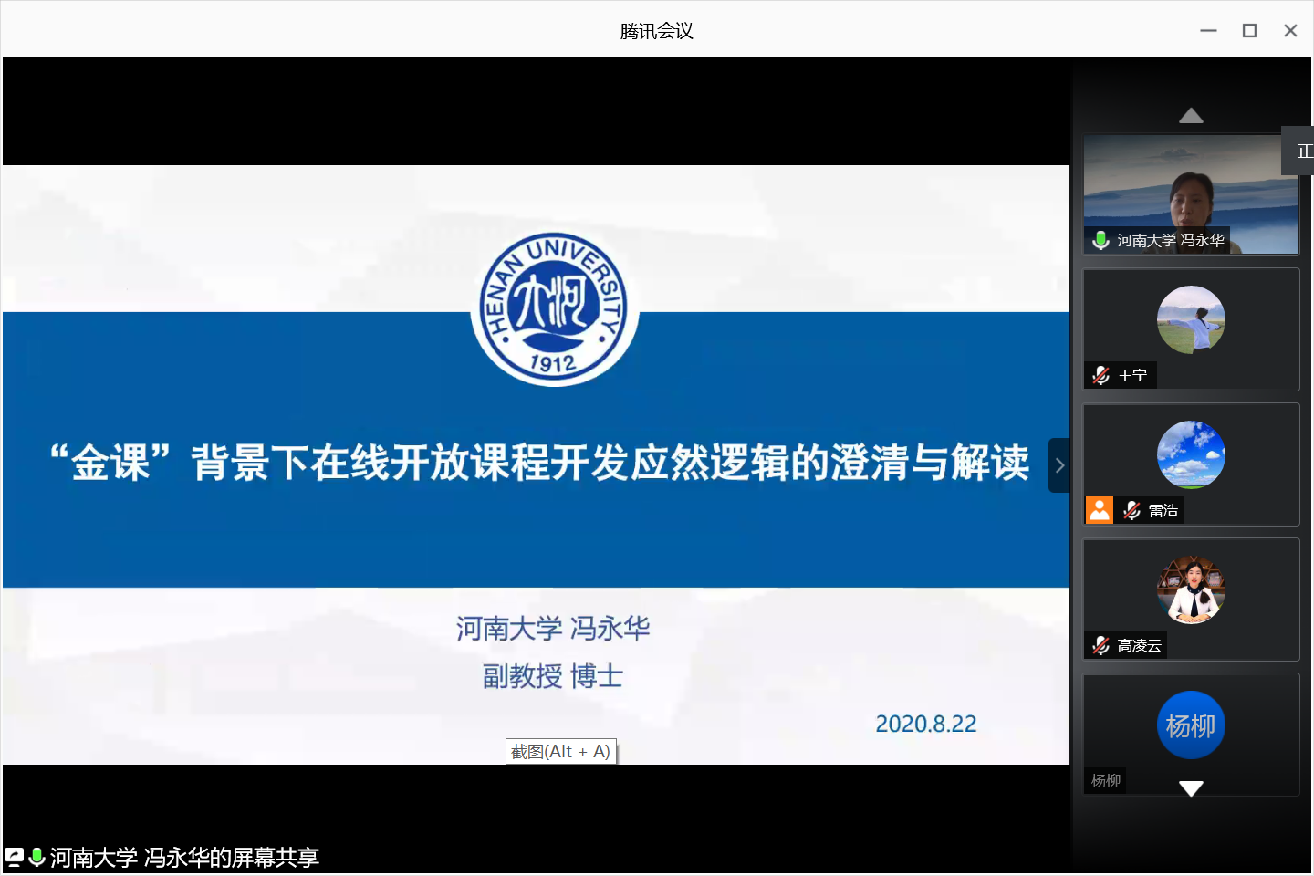Viewport: 1314px width, 876px height.
Task: Click the 高凌云 name label
Action: coord(1140,645)
